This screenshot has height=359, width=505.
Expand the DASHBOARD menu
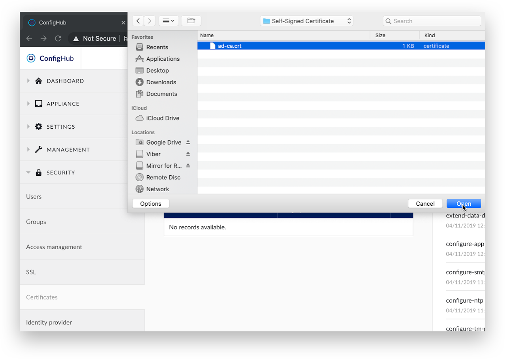point(73,81)
